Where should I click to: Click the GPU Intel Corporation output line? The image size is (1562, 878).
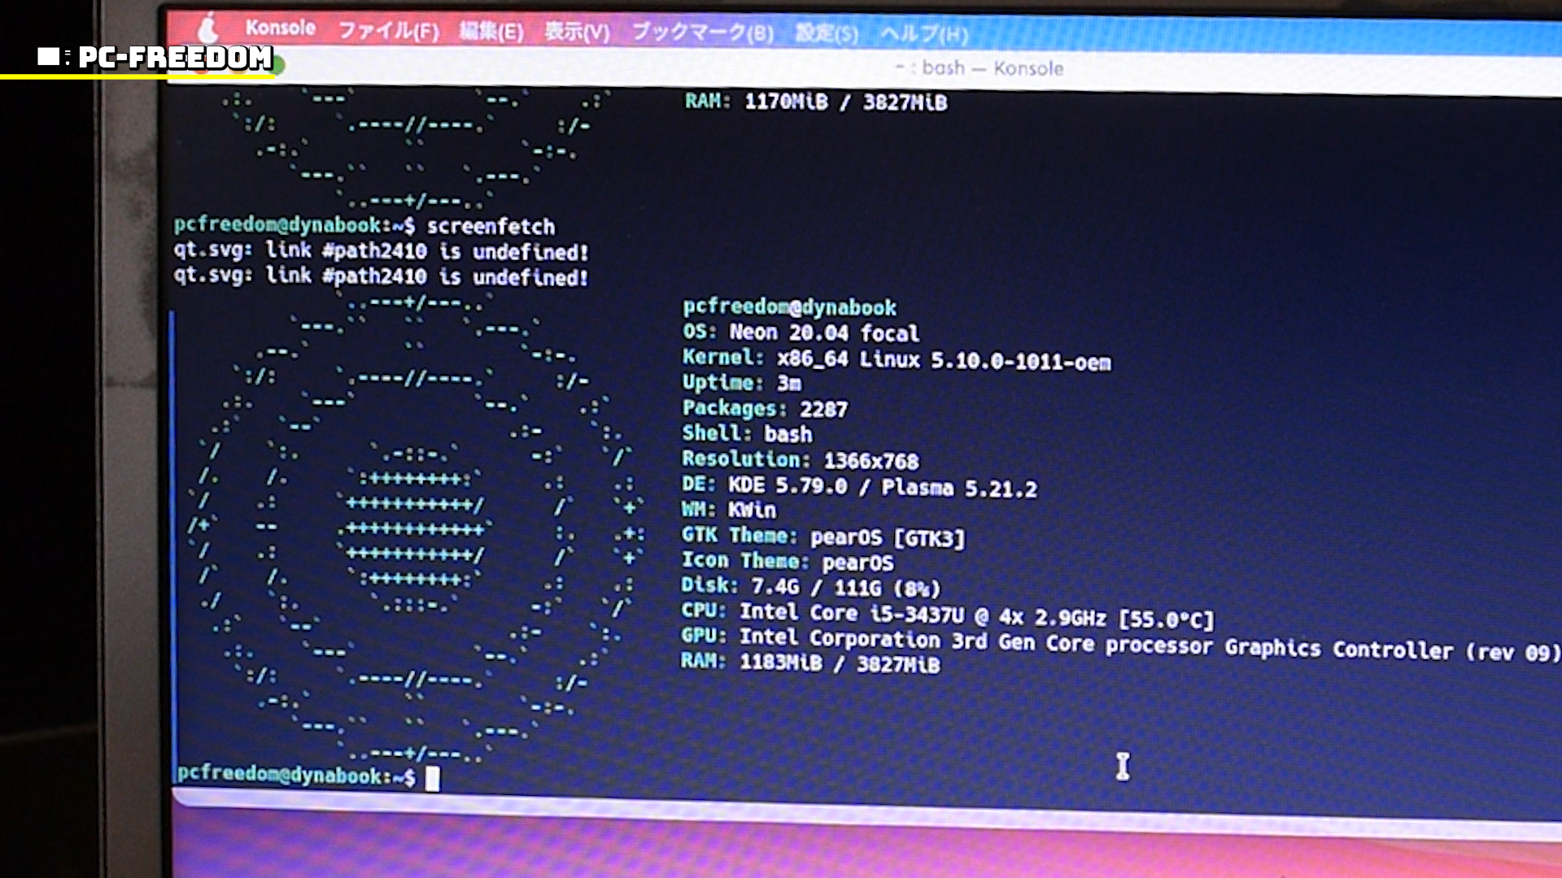coord(1119,644)
